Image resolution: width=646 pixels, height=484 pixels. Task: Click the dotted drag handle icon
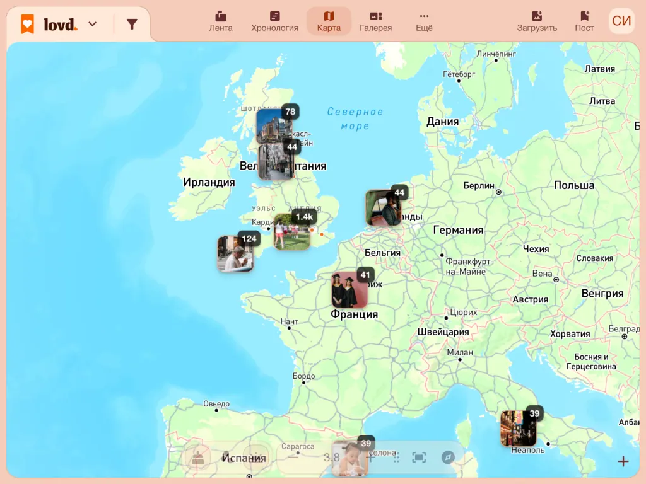[396, 458]
